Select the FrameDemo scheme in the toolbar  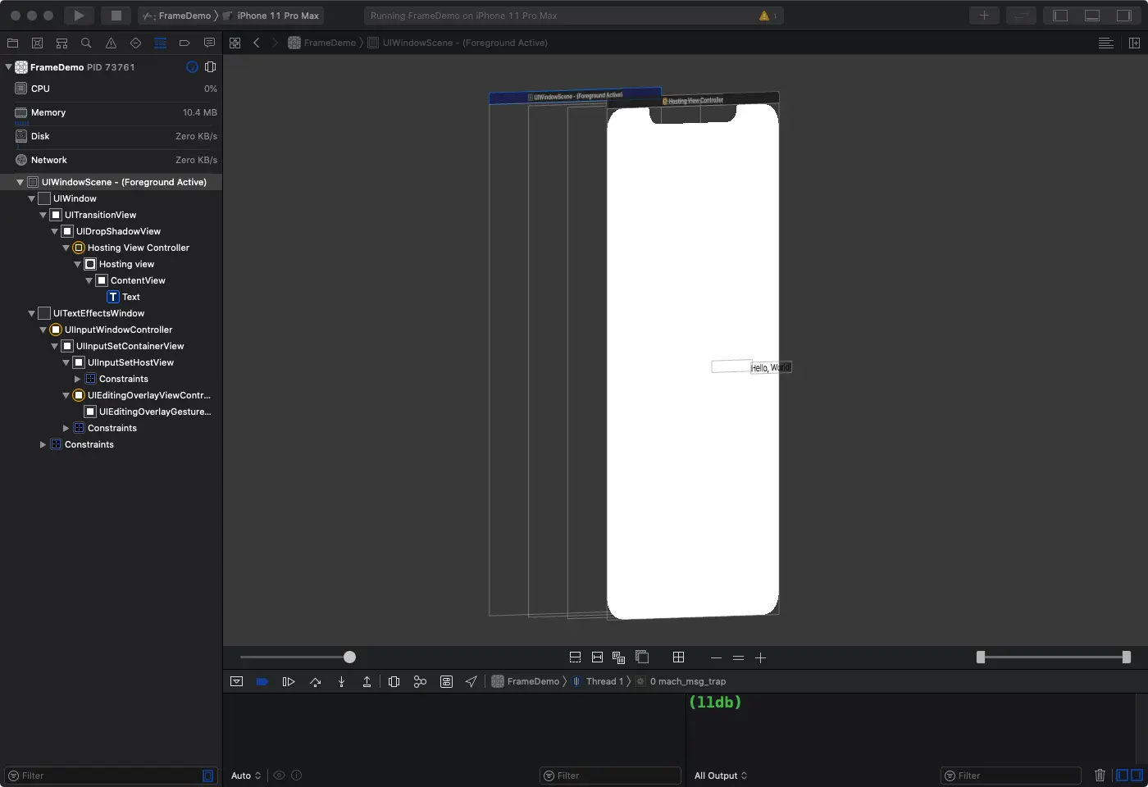pos(176,16)
